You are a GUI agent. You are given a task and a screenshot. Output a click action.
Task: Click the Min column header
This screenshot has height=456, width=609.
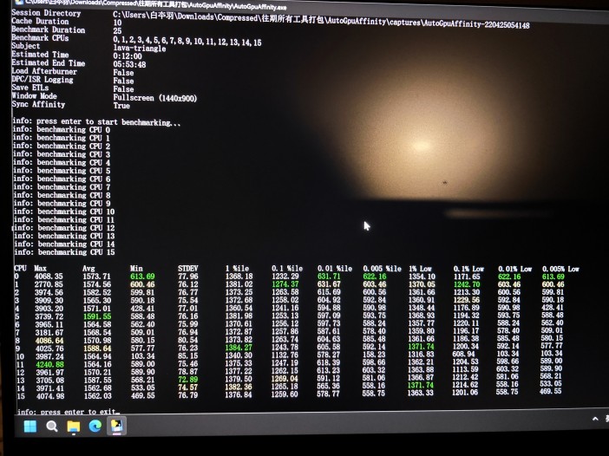pos(136,268)
